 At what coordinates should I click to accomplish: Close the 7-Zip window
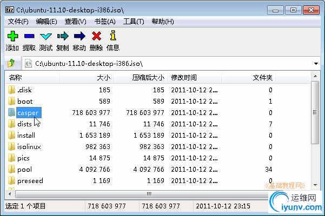point(311,10)
